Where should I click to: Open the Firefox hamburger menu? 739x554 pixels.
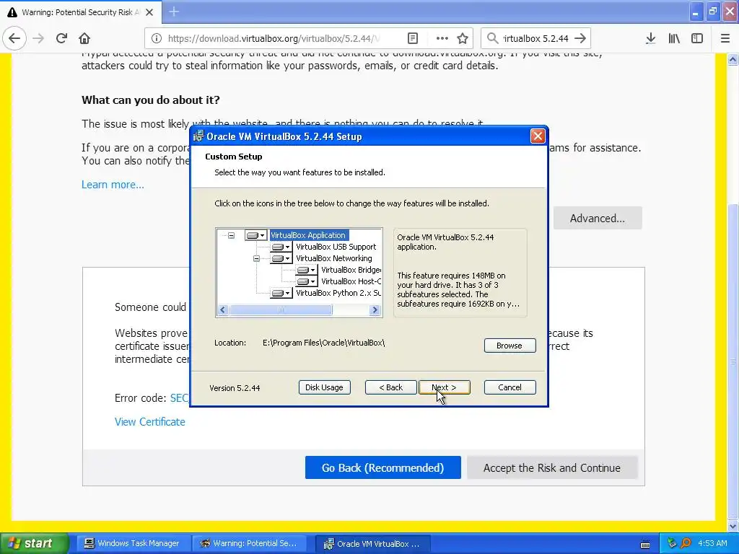coord(725,38)
